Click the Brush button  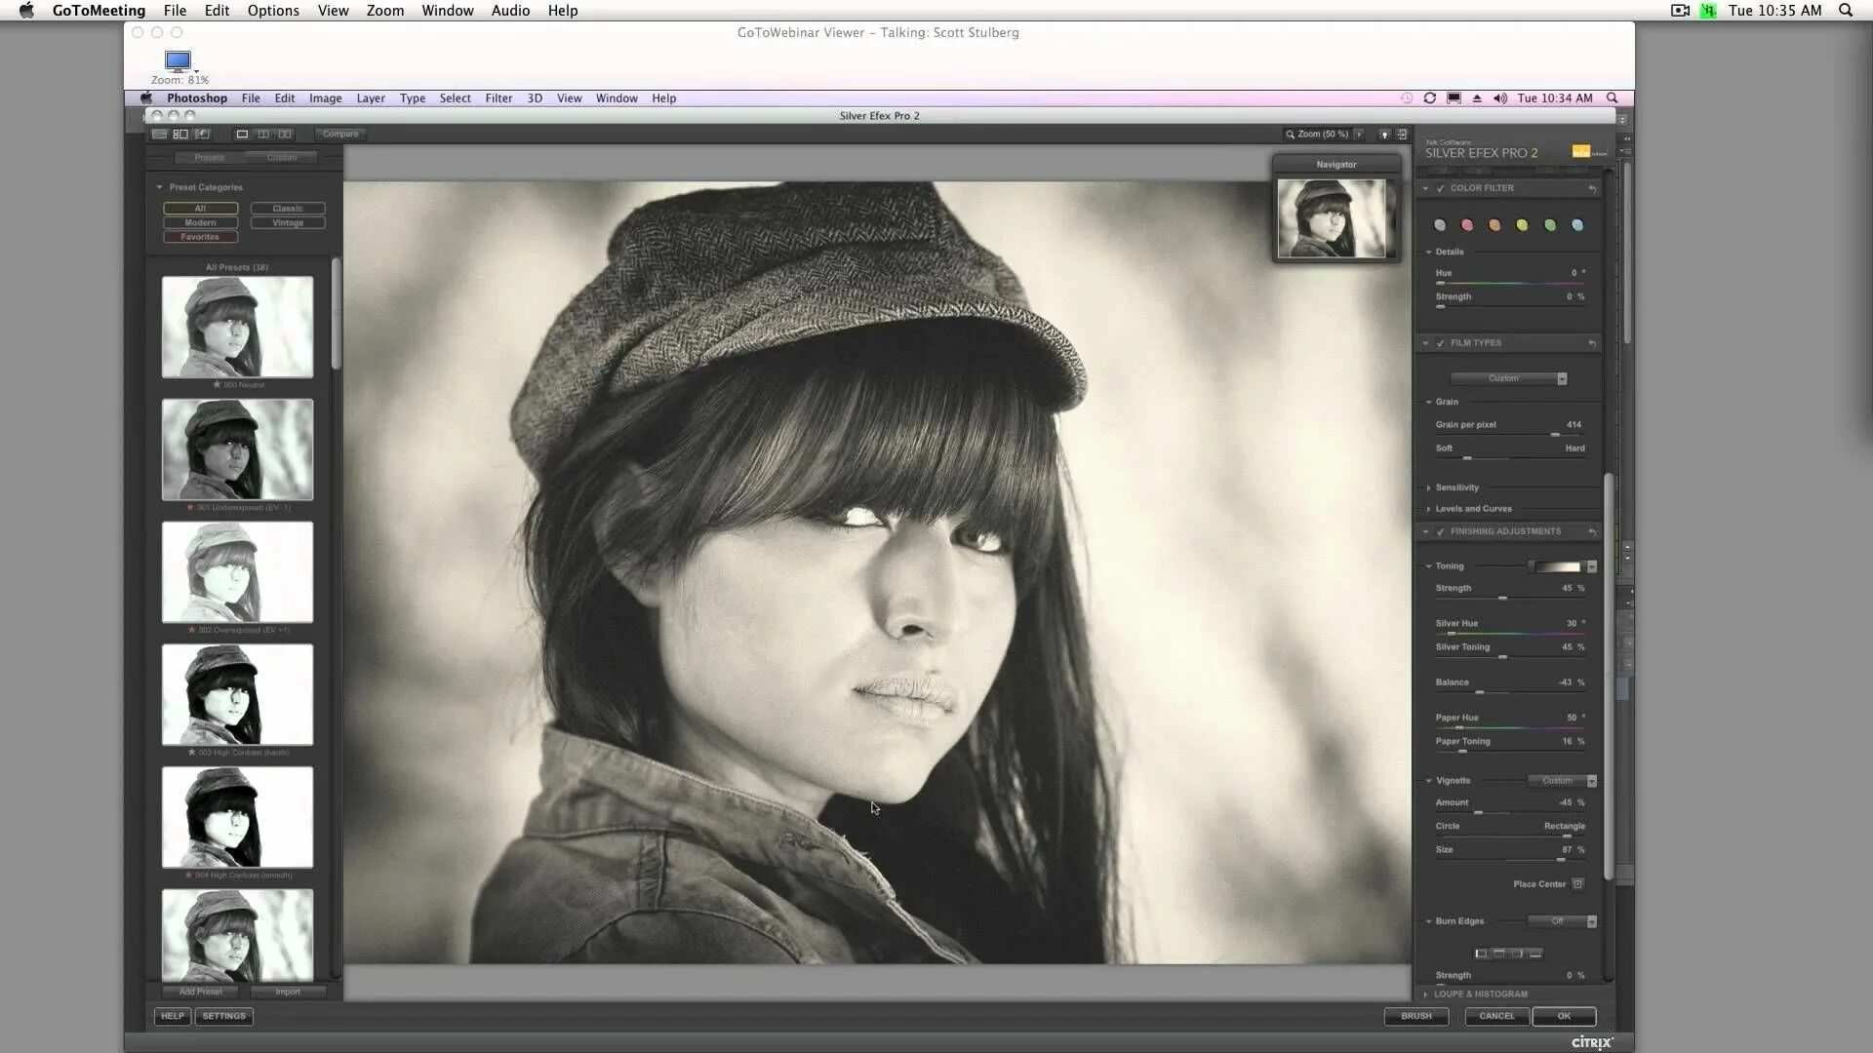1416,1016
